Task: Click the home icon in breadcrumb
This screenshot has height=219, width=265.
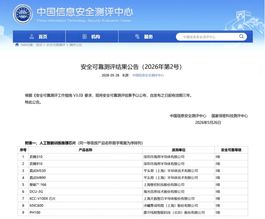Action: tap(17, 44)
